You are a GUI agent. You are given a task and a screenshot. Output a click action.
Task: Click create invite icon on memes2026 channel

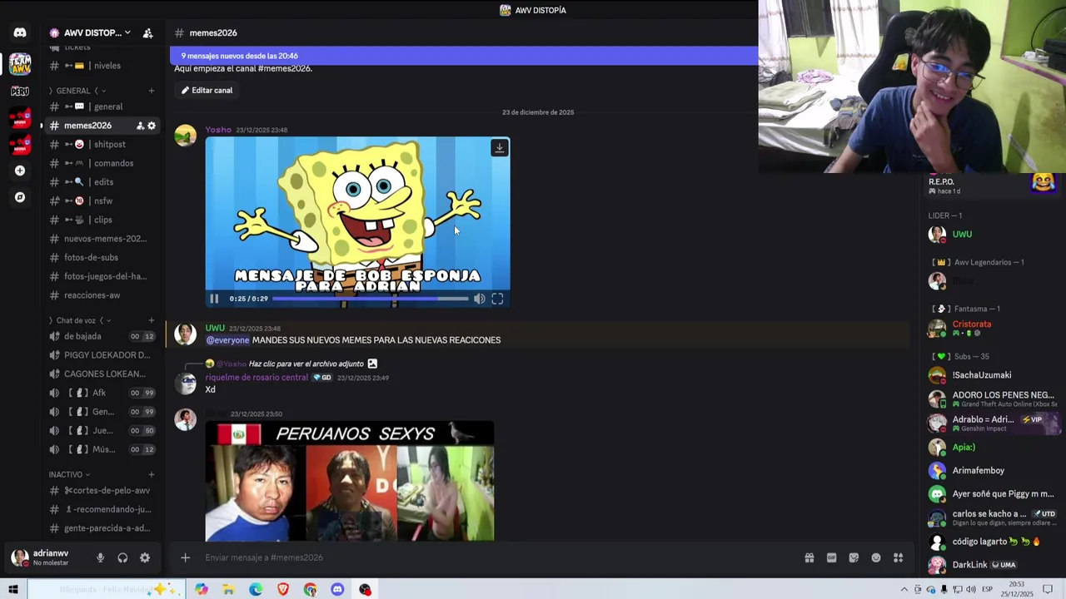140,126
